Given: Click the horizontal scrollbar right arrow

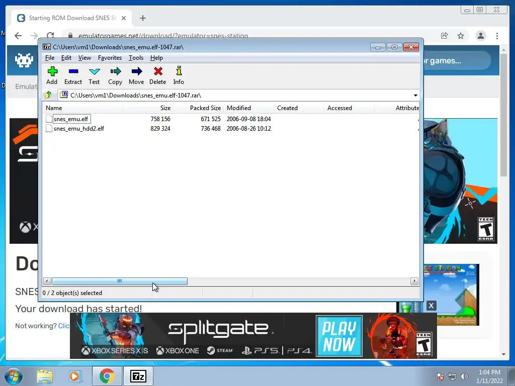Looking at the screenshot, I should [414, 281].
